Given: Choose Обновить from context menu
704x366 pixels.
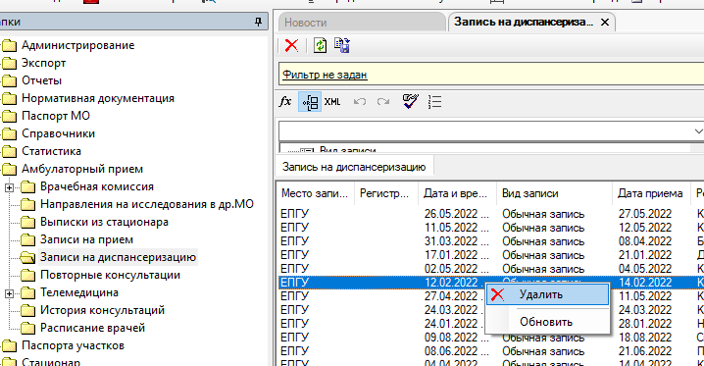Looking at the screenshot, I should [x=547, y=322].
